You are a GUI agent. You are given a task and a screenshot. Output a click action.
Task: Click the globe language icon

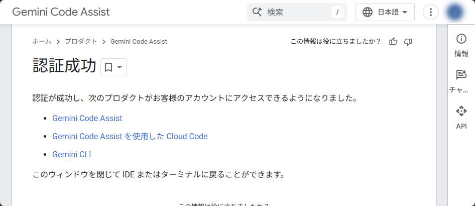tap(368, 12)
